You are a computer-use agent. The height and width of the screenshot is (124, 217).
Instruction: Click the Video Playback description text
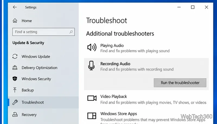tap(153, 103)
